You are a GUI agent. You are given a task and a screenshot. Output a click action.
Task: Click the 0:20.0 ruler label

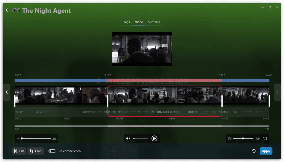pos(120,118)
